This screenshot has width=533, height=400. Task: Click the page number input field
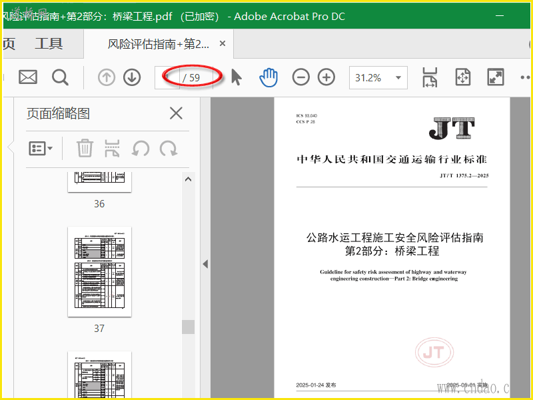click(x=167, y=77)
